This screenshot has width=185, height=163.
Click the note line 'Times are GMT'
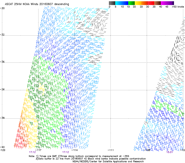tap(48, 156)
